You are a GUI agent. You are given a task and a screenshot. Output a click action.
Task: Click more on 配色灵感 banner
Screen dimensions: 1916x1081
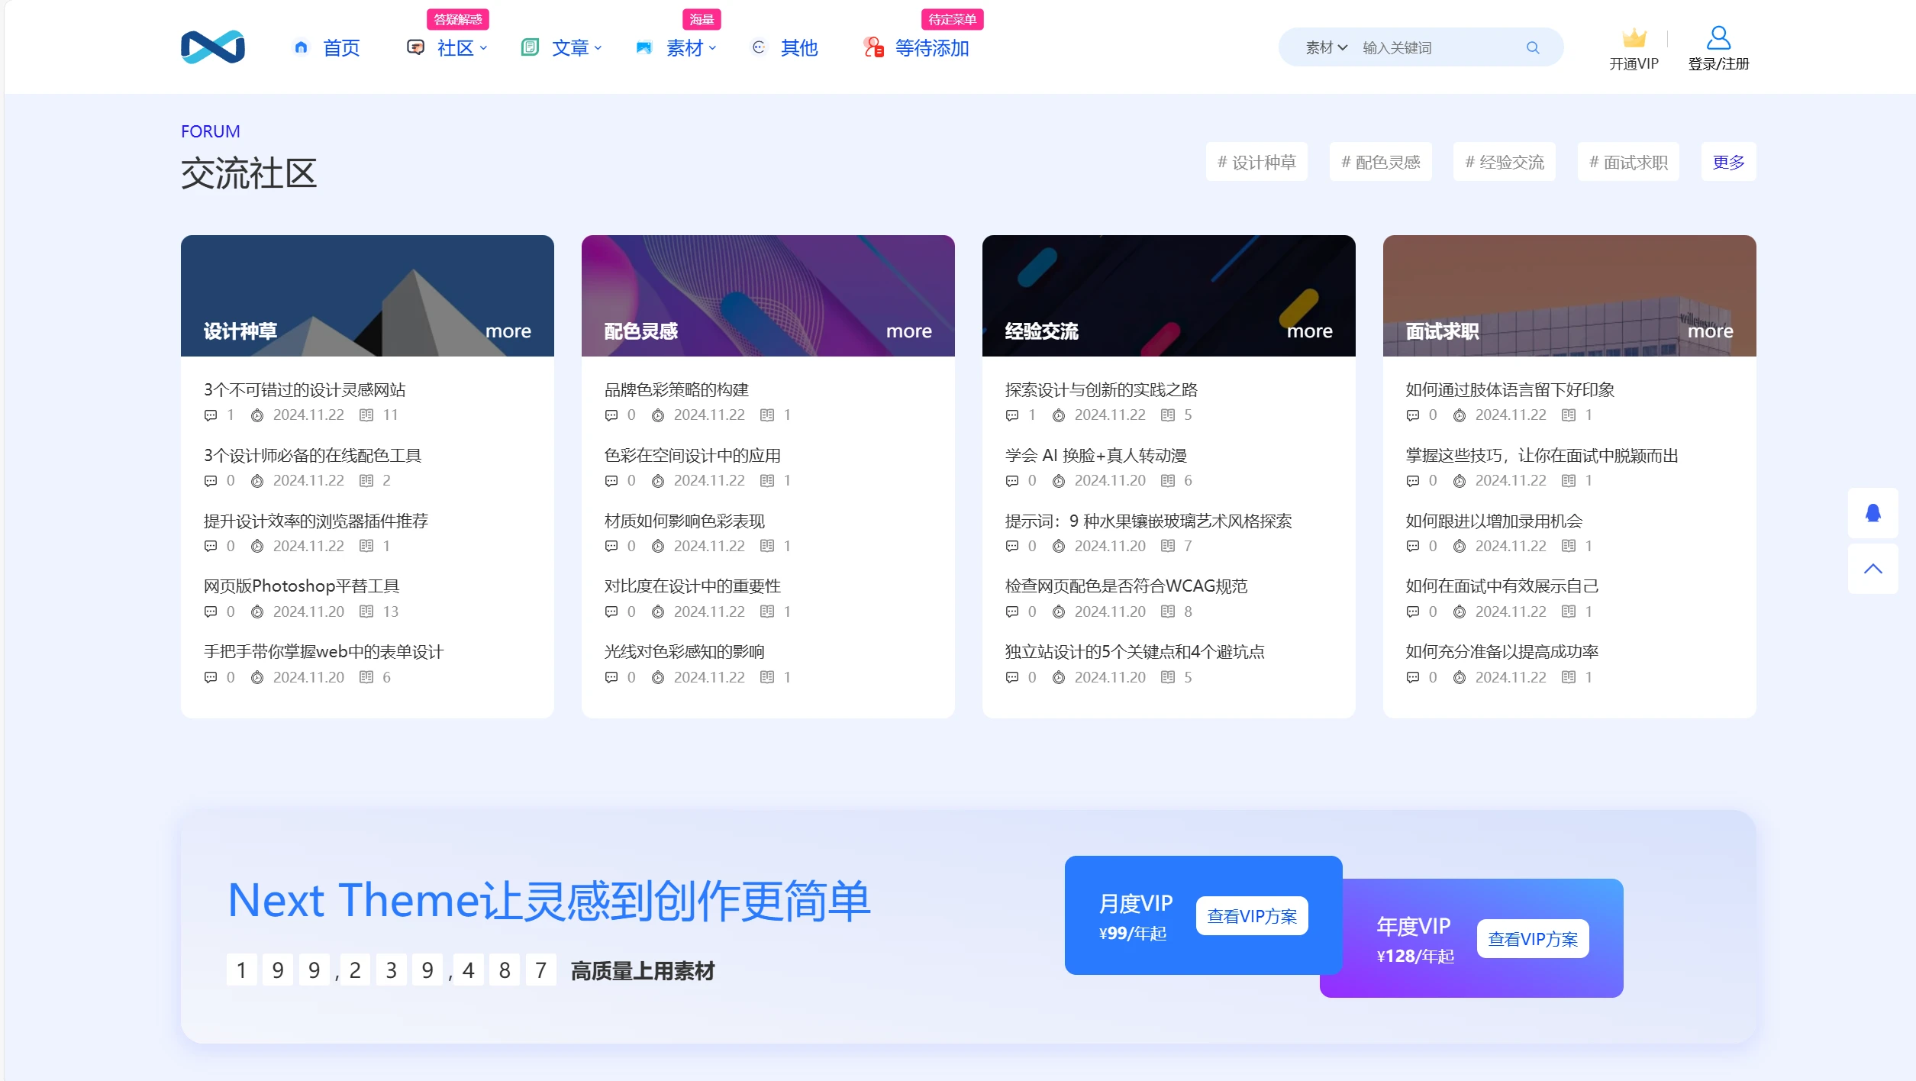(x=908, y=331)
